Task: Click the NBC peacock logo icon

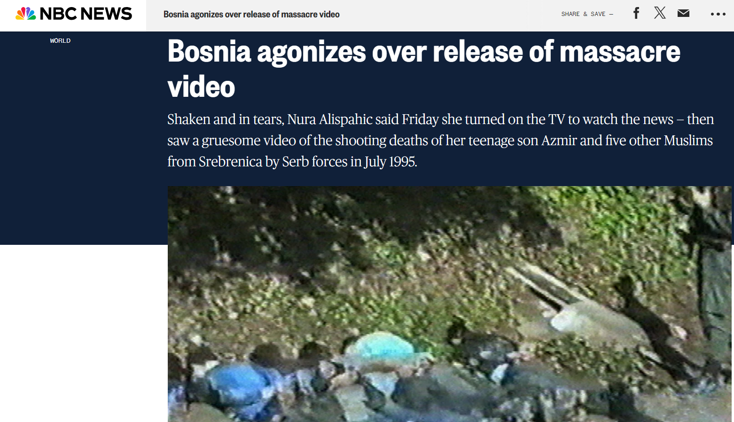Action: point(25,14)
